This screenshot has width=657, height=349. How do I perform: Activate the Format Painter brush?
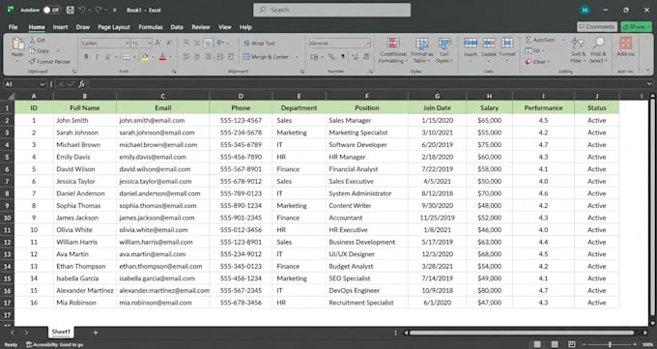coord(32,62)
